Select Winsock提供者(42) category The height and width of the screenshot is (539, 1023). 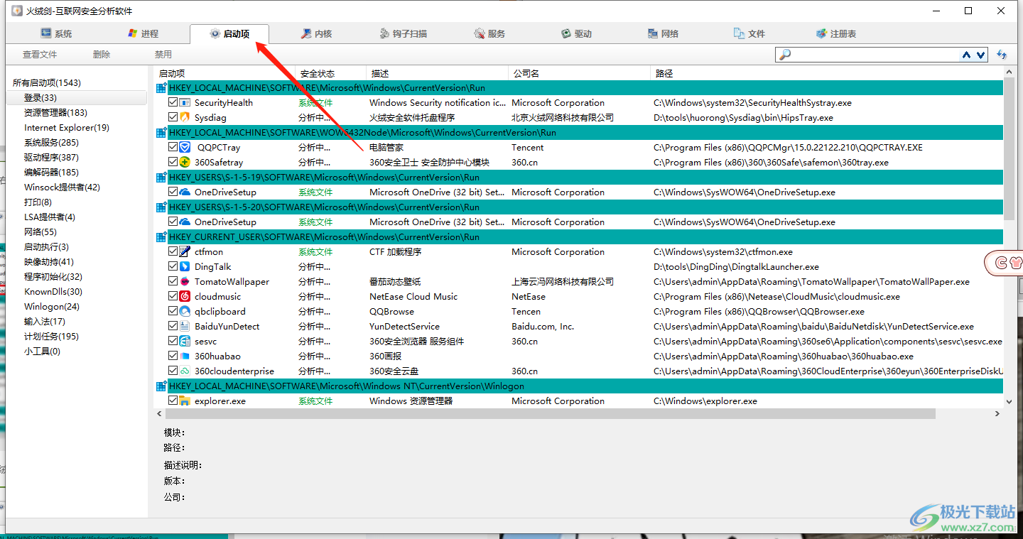(62, 187)
